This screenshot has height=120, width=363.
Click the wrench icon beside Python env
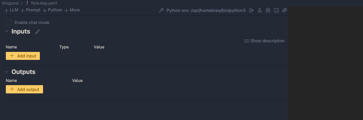(x=161, y=10)
